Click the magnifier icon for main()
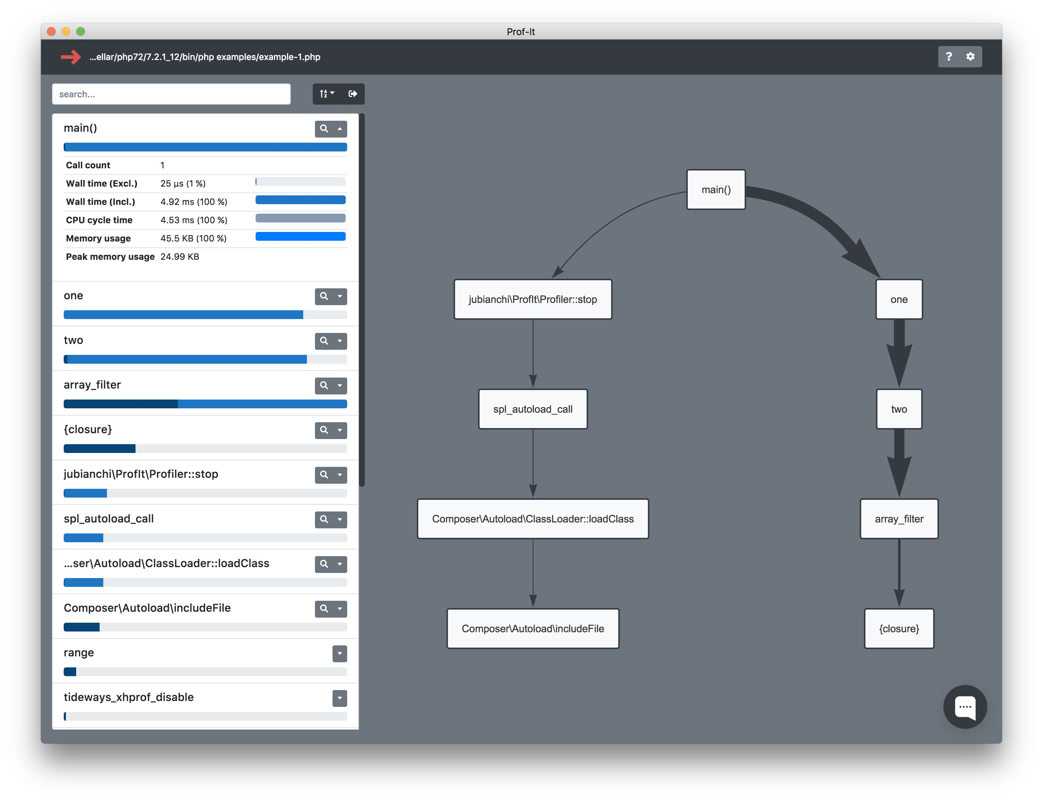 click(324, 128)
